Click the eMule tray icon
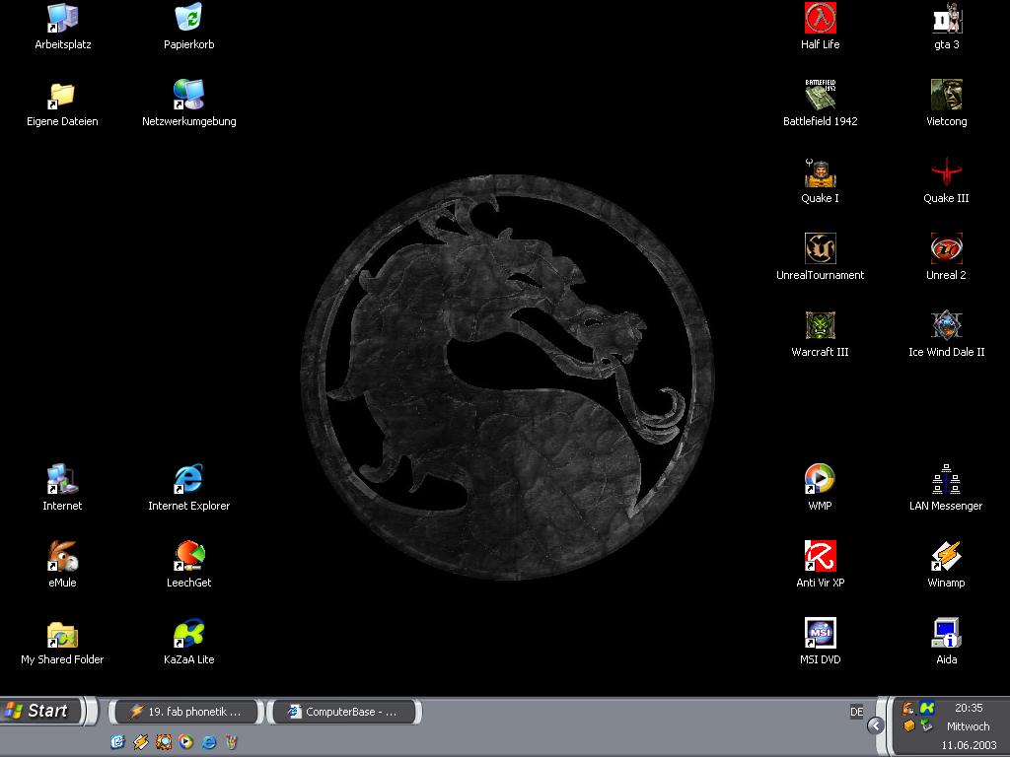The width and height of the screenshot is (1010, 757). coord(908,709)
